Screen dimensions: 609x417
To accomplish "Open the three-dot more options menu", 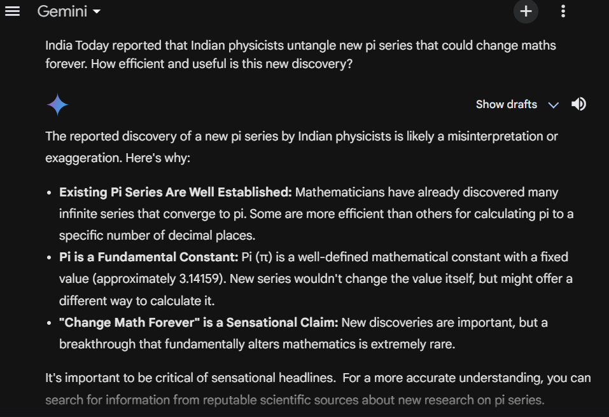I will (563, 11).
